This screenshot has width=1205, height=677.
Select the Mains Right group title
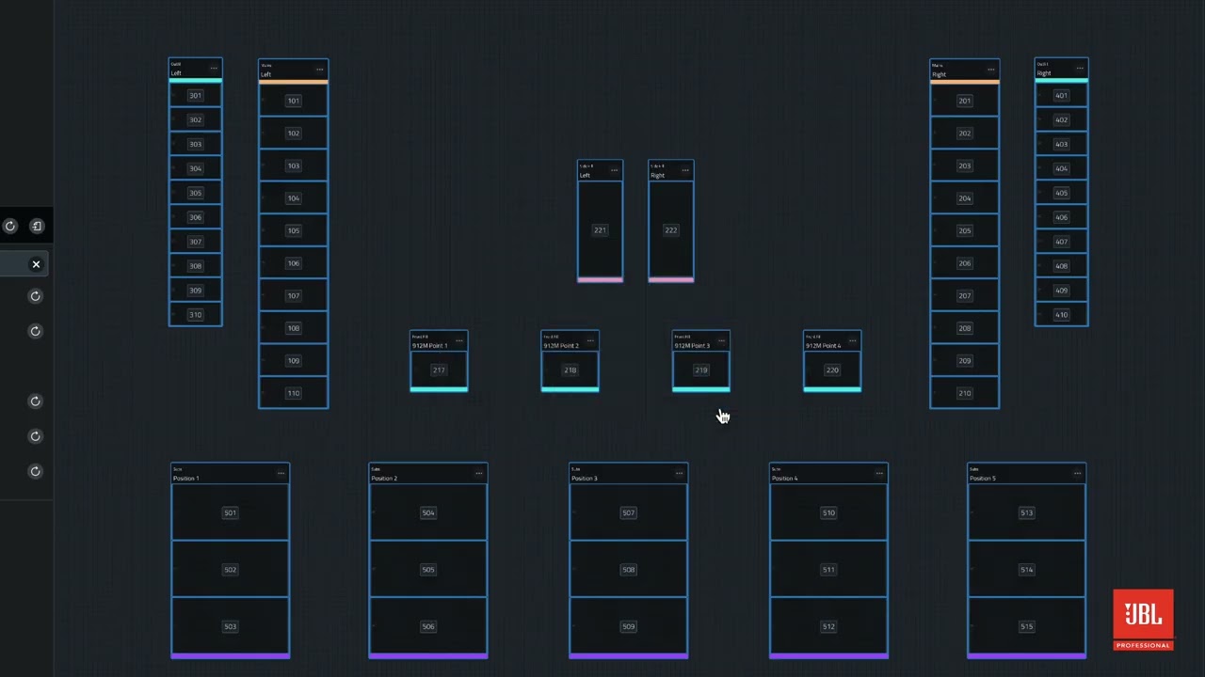(939, 74)
